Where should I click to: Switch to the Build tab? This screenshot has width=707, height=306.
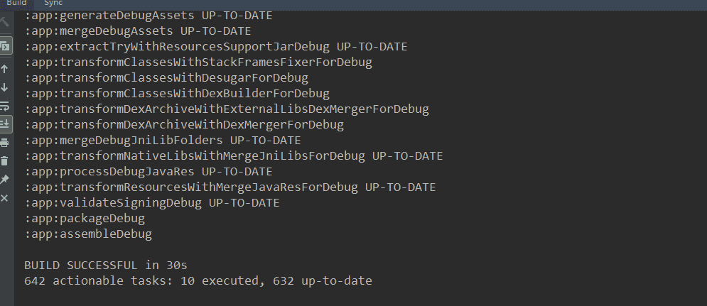point(16,3)
